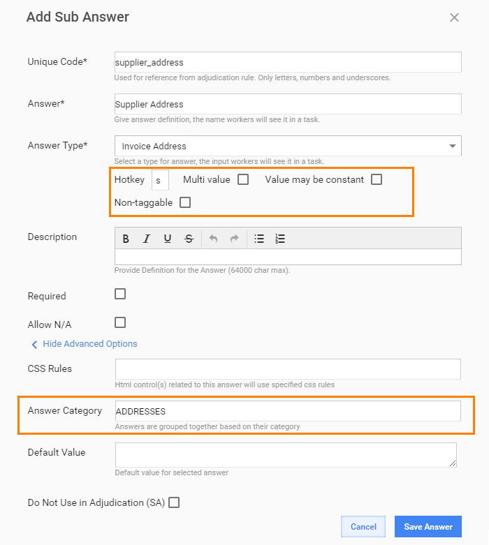The image size is (489, 545).
Task: Tick the Non-taggable checkbox
Action: pos(185,202)
